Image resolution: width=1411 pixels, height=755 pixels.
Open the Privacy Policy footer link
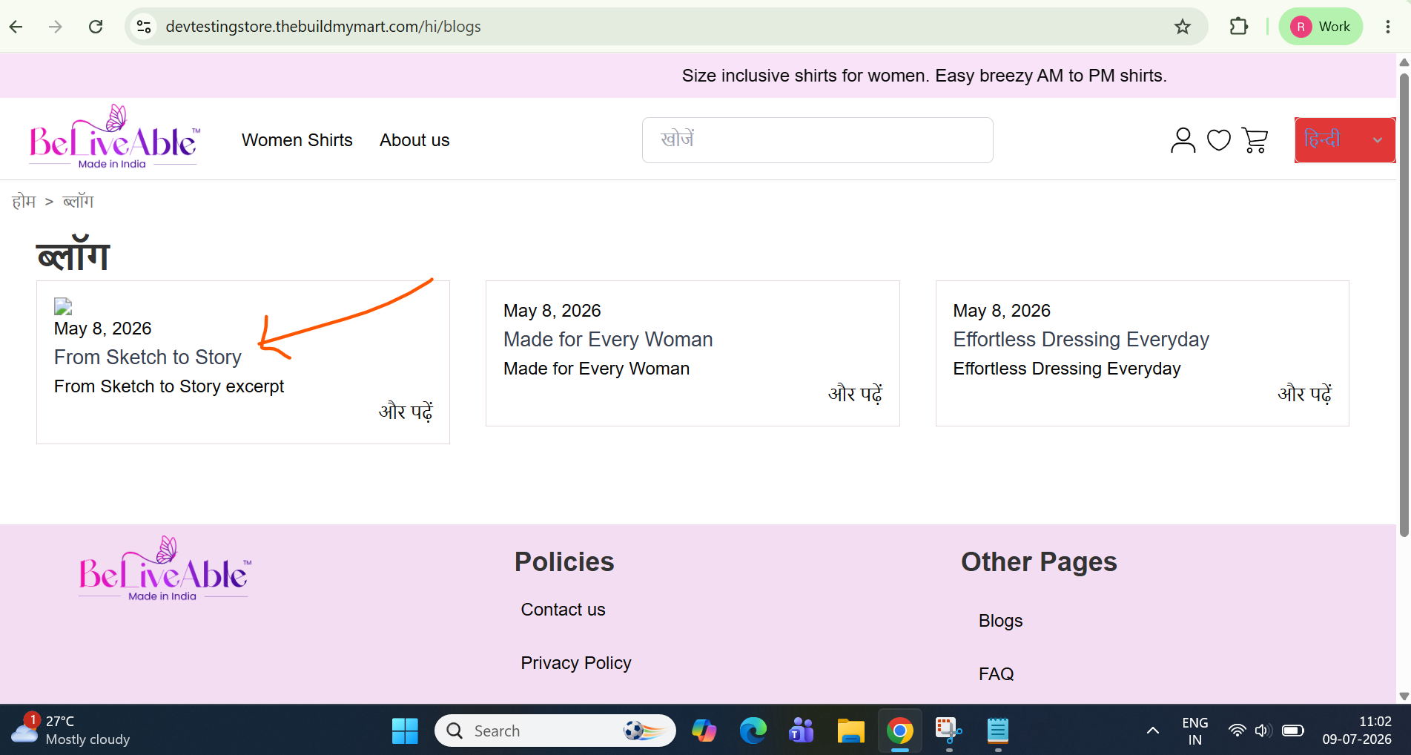[576, 663]
